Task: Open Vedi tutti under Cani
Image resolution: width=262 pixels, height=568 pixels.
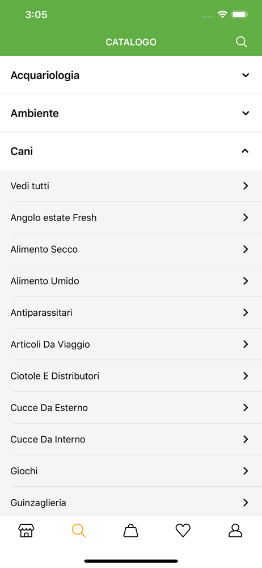Action: (x=131, y=186)
